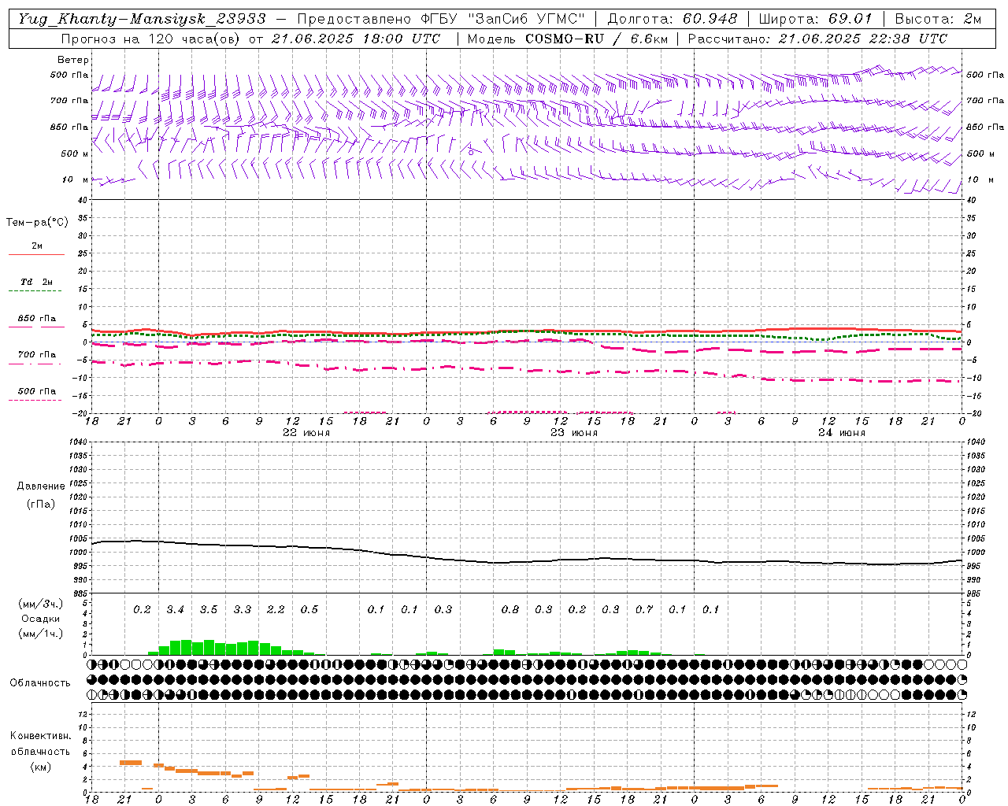The image size is (1008, 806).
Task: Click the 3.5 precipitation total
Action: (x=209, y=610)
